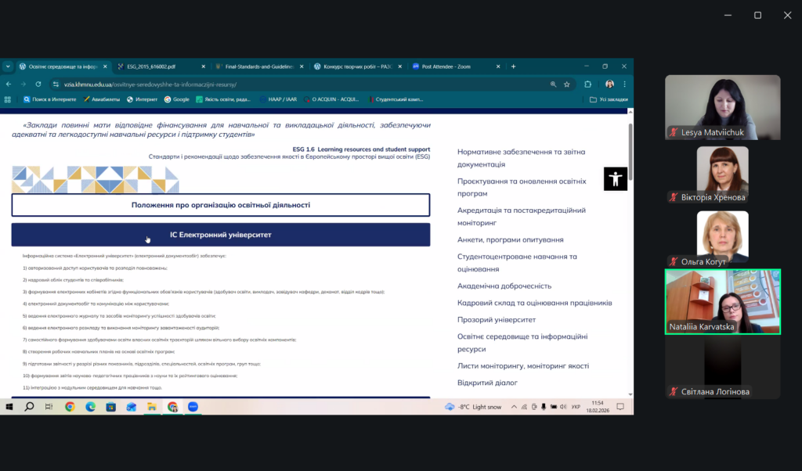Open the browser extensions puzzle icon
The height and width of the screenshot is (471, 802).
coord(587,84)
